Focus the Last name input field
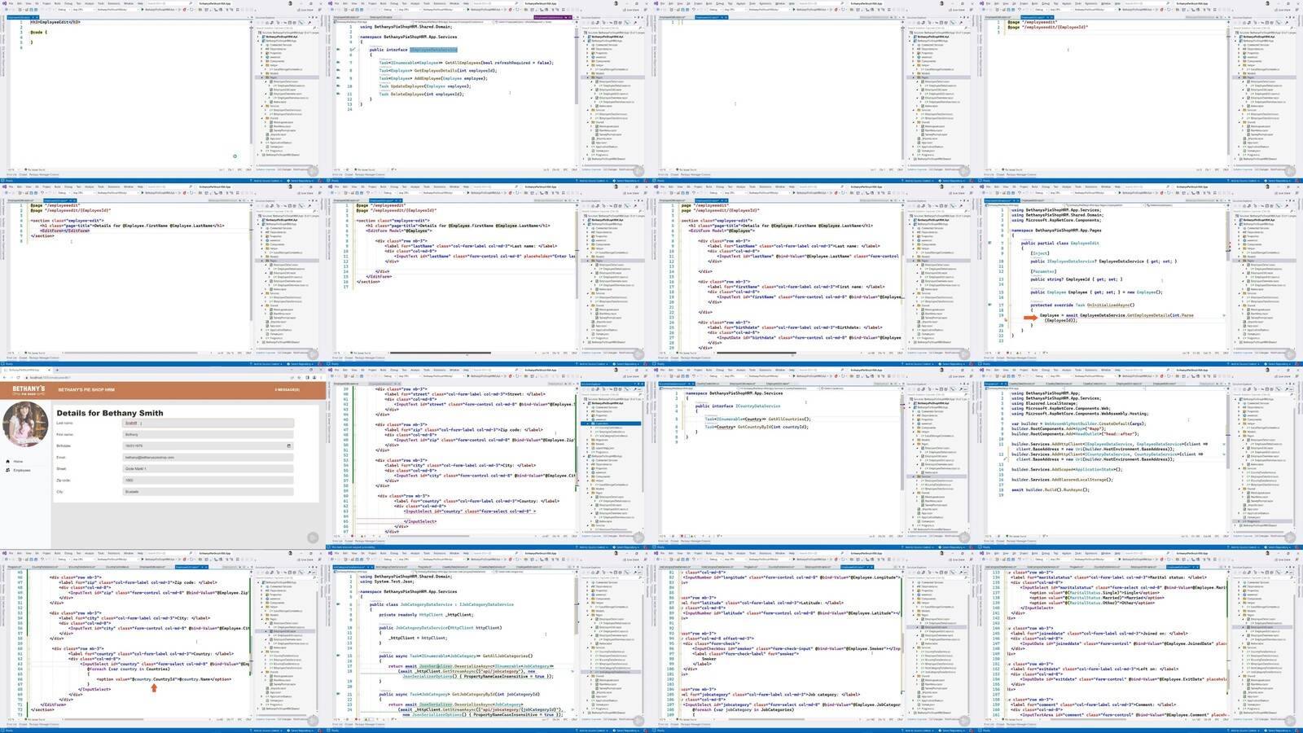The image size is (1303, 733). click(208, 424)
